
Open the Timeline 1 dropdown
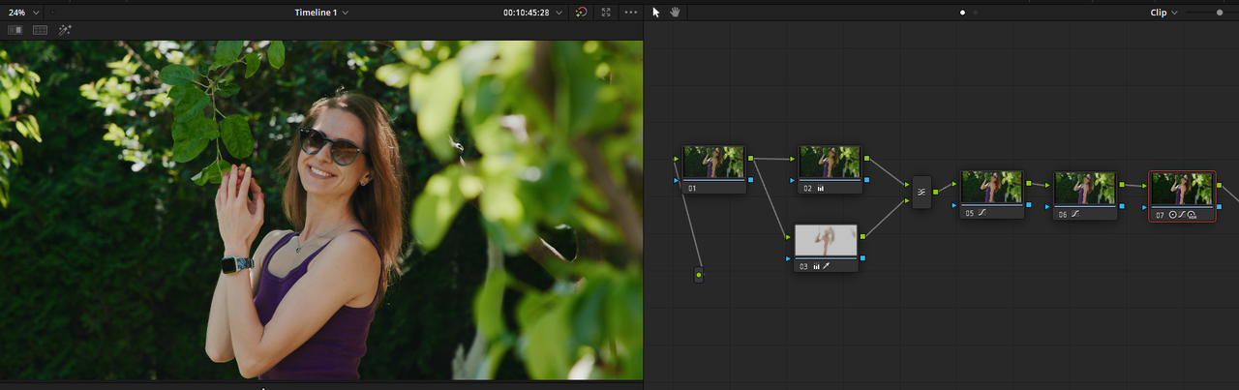coord(322,13)
